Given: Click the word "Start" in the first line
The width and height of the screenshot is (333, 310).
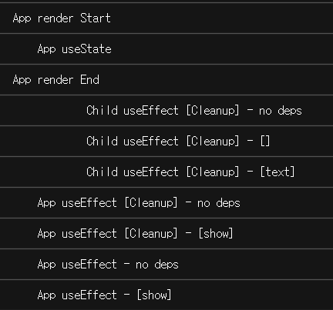Looking at the screenshot, I should tap(96, 18).
